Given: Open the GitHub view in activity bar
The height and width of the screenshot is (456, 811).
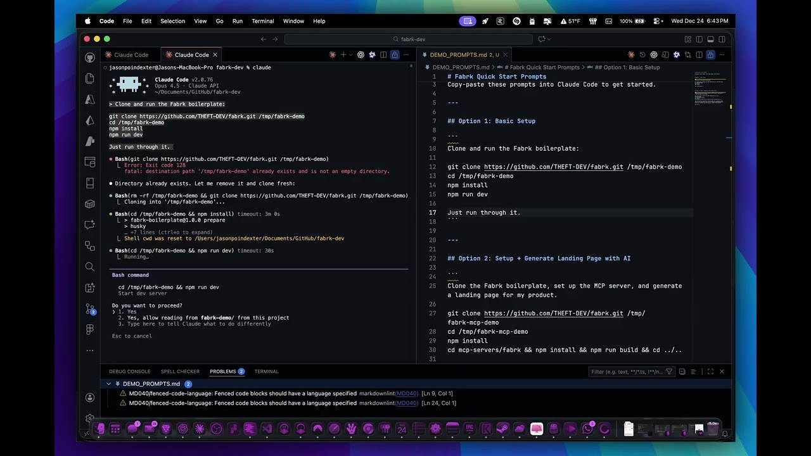Looking at the screenshot, I should [x=90, y=57].
